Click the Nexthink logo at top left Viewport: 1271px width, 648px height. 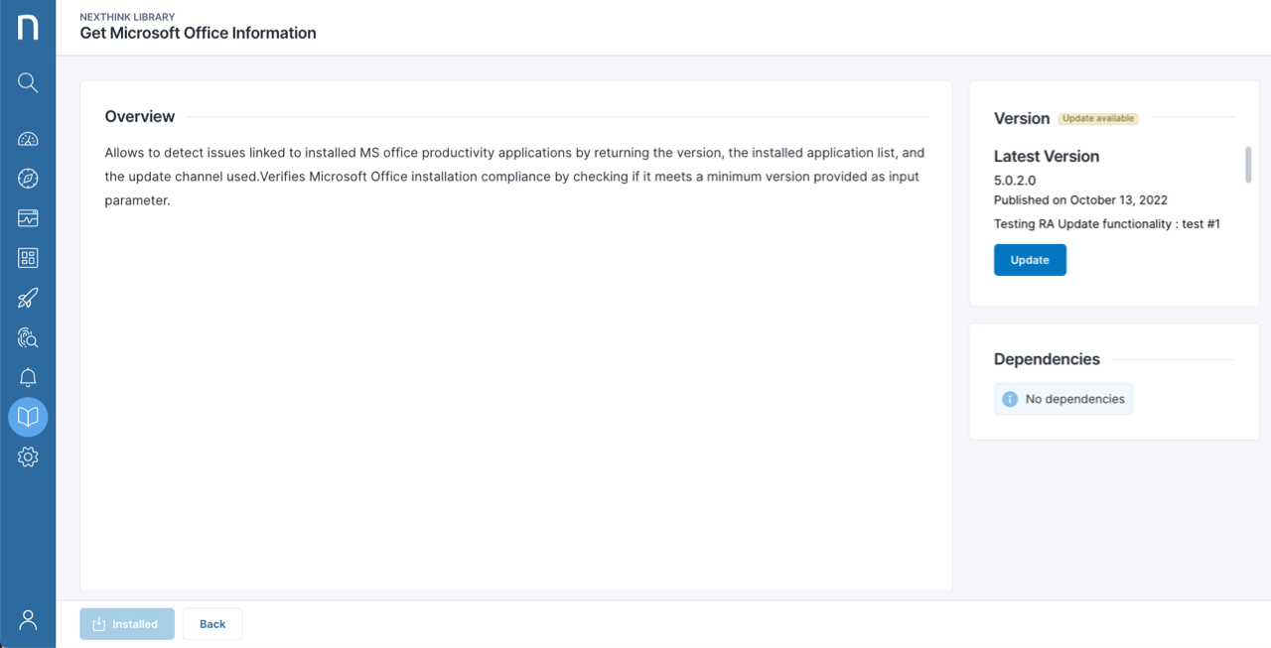pos(27,27)
